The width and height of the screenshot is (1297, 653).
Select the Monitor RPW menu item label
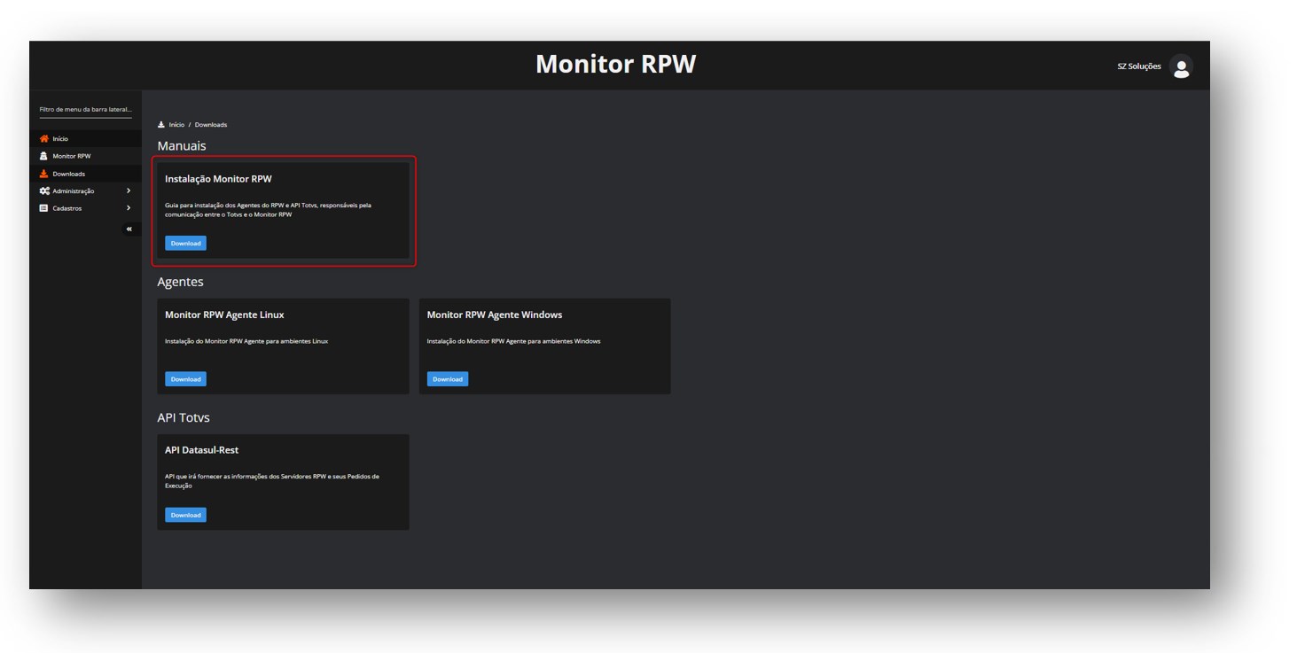coord(72,156)
